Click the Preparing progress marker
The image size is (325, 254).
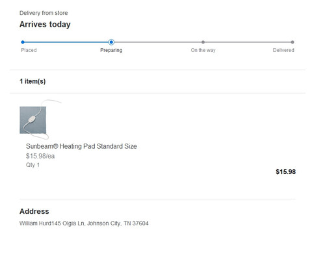coord(111,42)
